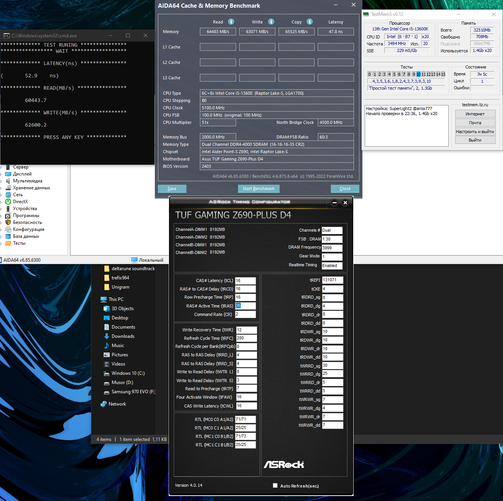Open the Downloads arrow icon
Viewport: 503px width, 501px height.
coord(107,336)
